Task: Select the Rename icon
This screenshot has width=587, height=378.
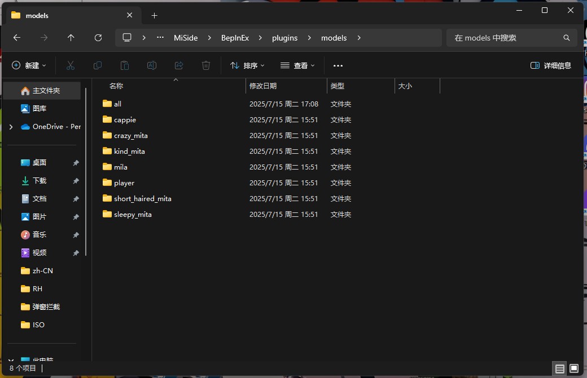Action: coord(152,65)
